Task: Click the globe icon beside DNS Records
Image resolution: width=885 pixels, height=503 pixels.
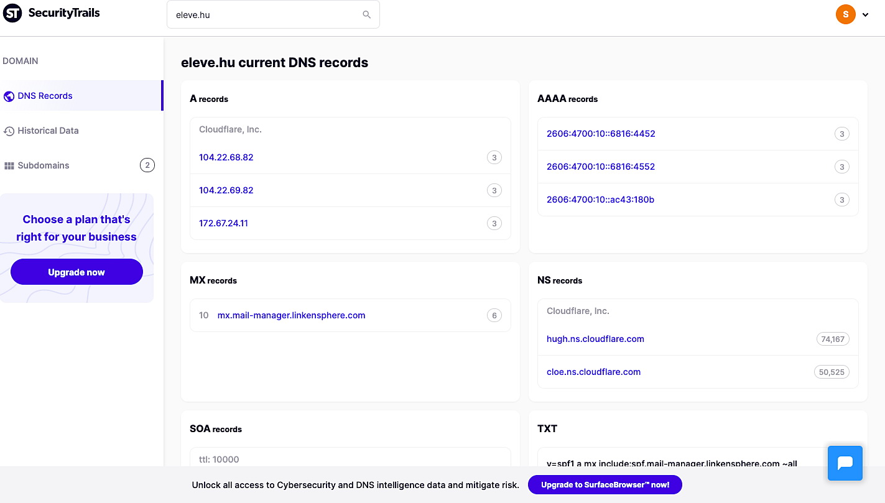Action: coord(9,96)
